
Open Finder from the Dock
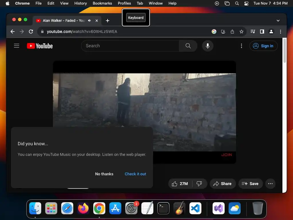(x=35, y=208)
